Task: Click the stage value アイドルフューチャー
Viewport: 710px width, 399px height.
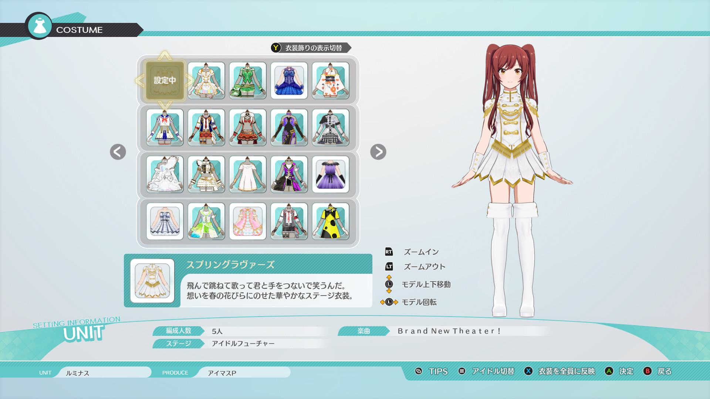Action: click(x=243, y=344)
